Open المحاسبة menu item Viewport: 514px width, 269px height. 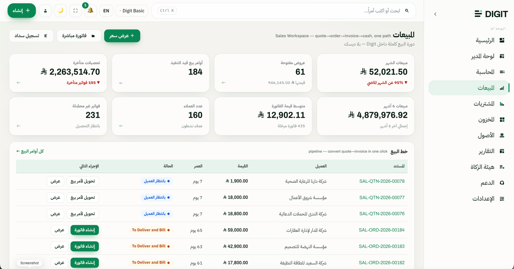469,72
